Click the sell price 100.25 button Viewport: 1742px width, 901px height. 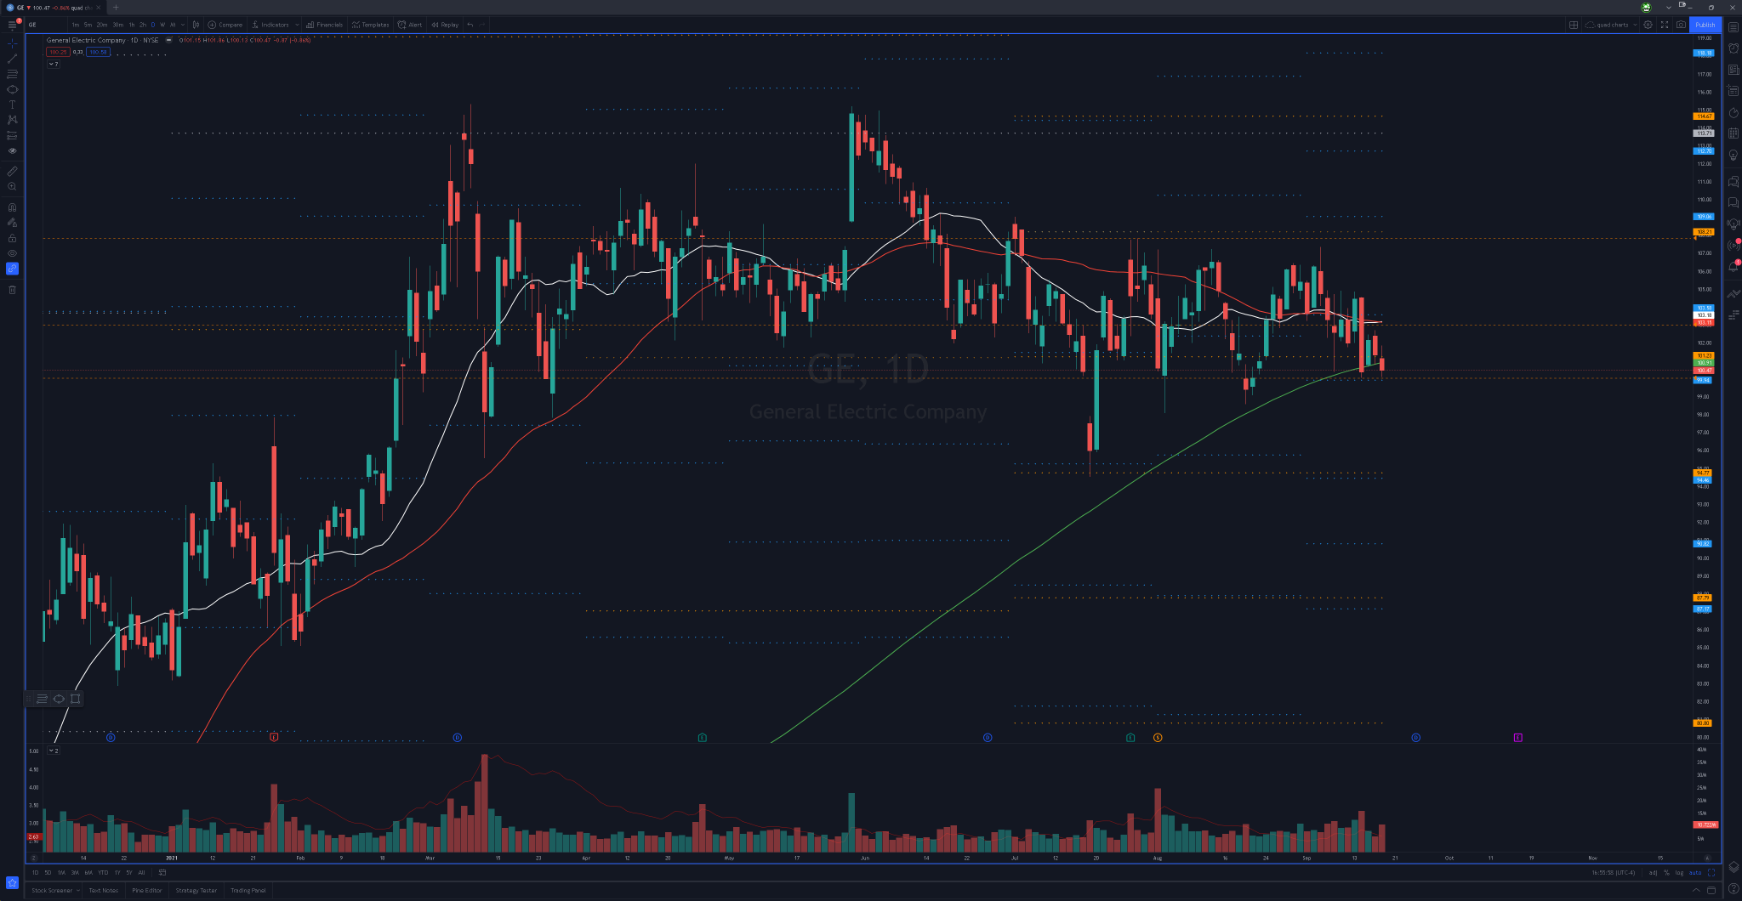click(58, 52)
